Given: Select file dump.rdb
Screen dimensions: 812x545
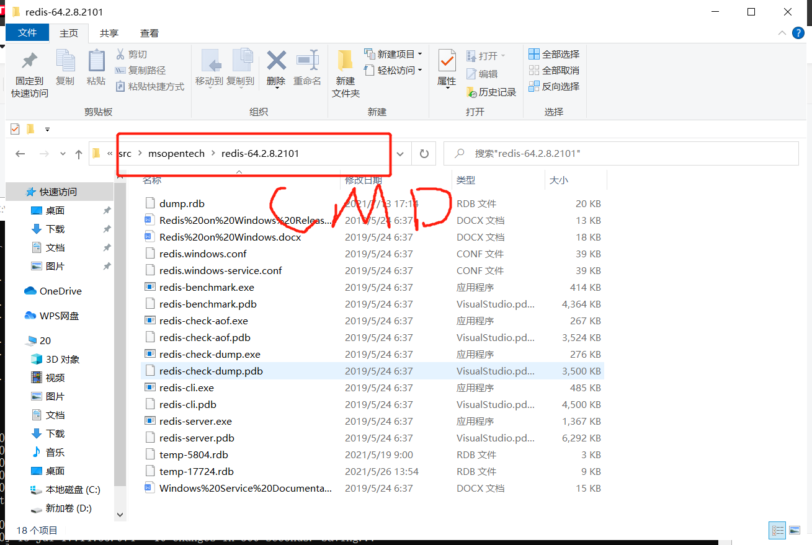Looking at the screenshot, I should 182,203.
